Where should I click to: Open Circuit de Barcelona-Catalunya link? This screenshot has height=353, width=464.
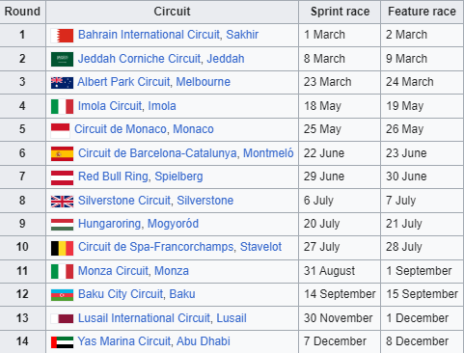coord(157,153)
